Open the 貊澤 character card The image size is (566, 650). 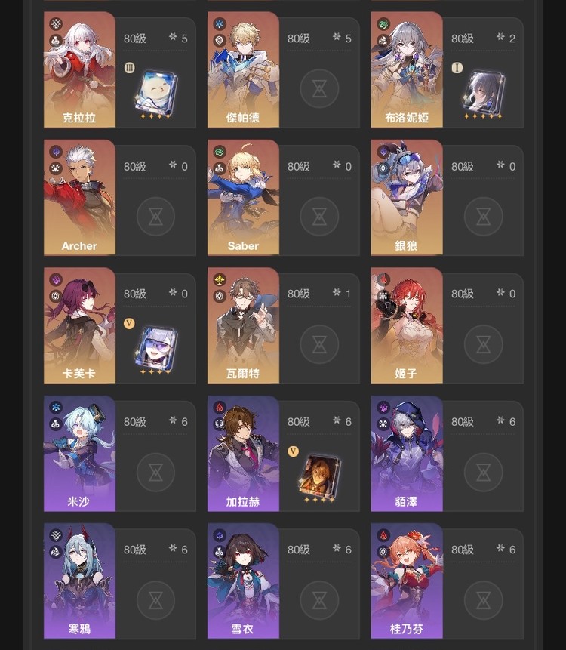tap(407, 453)
